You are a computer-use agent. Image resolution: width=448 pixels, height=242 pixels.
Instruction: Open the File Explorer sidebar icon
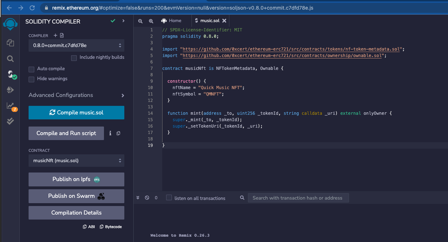coord(10,43)
